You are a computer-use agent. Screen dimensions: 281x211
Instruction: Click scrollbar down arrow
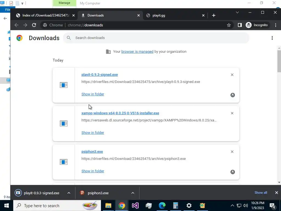[x=279, y=182]
